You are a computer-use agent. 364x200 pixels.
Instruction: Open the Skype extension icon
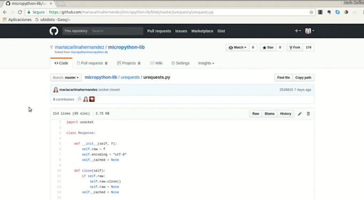pos(338,12)
